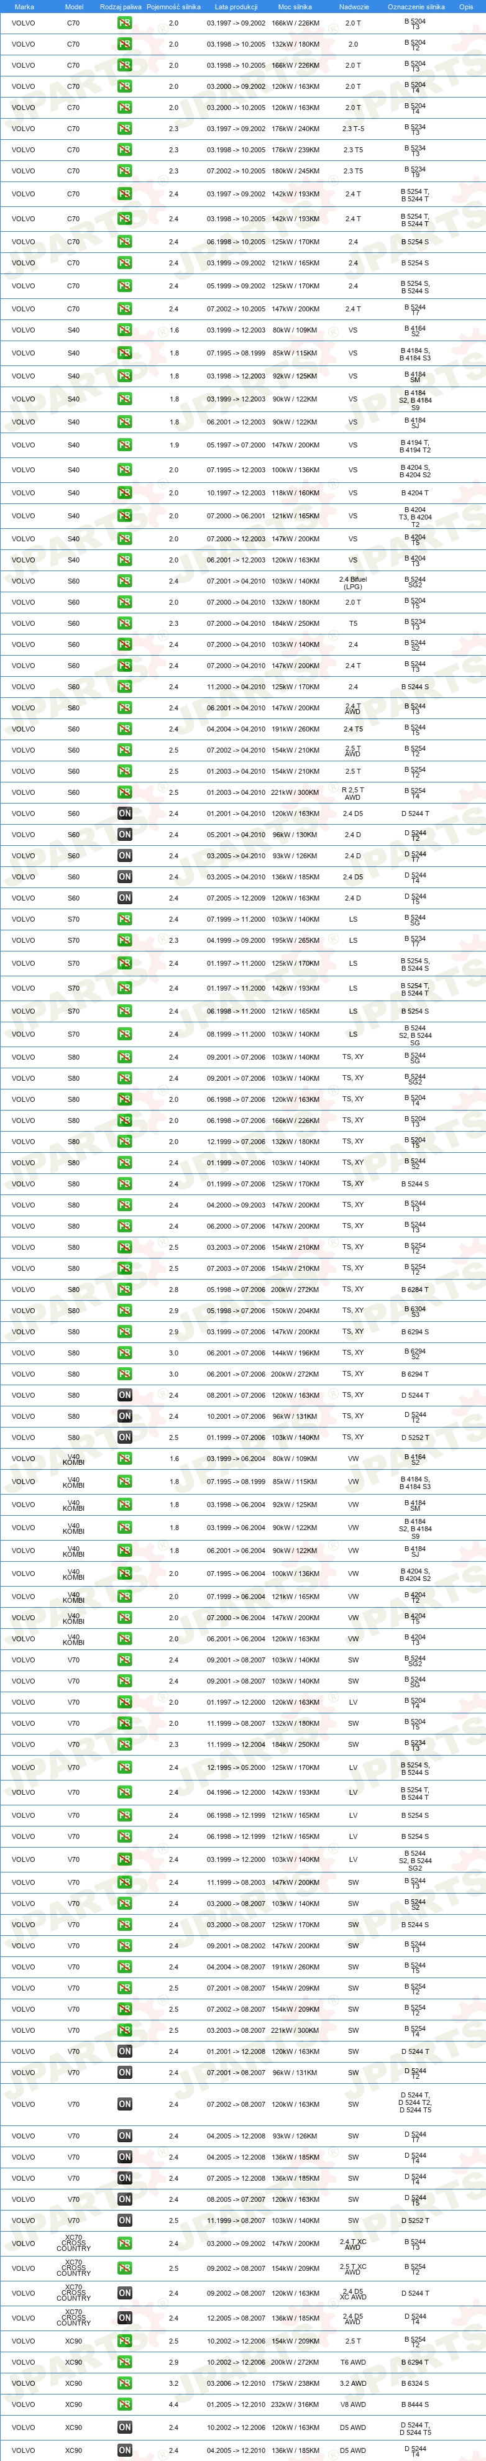Click the B 6324 S engine code

(415, 2383)
